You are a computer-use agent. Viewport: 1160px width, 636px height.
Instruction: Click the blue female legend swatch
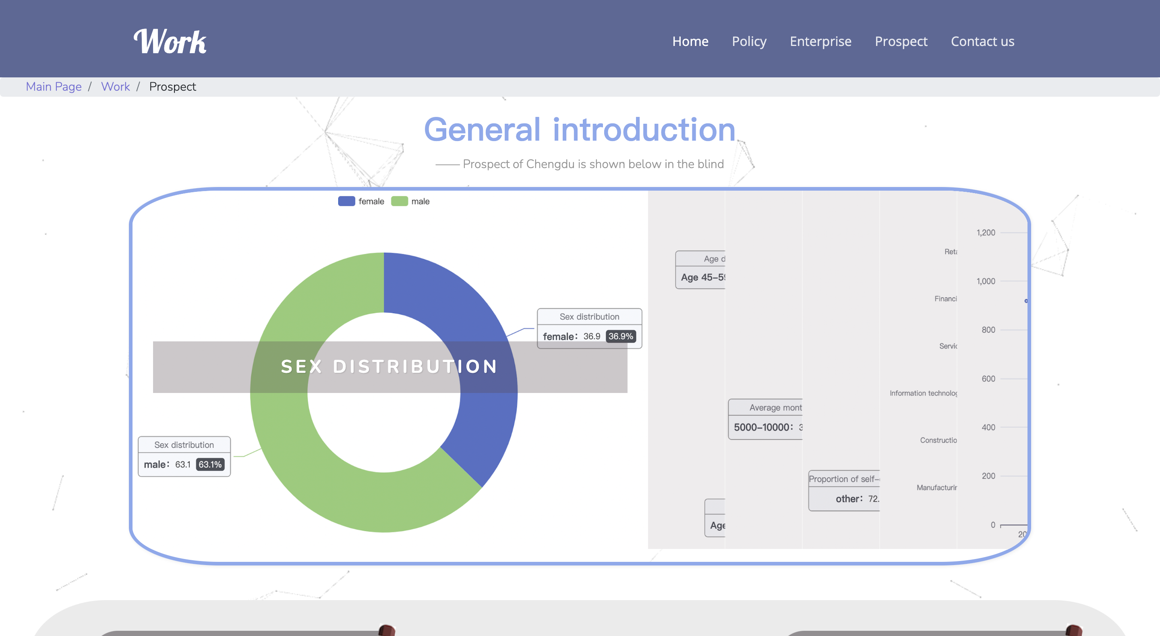[346, 201]
